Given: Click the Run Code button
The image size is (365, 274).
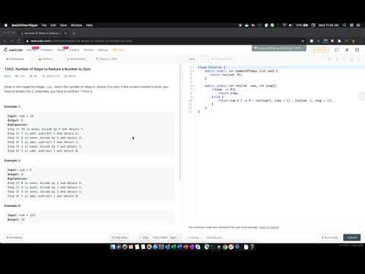Looking at the screenshot, I should point(330,237).
